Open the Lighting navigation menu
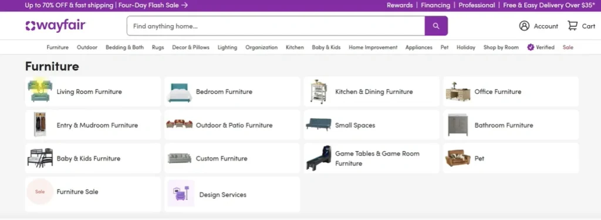 coord(227,47)
